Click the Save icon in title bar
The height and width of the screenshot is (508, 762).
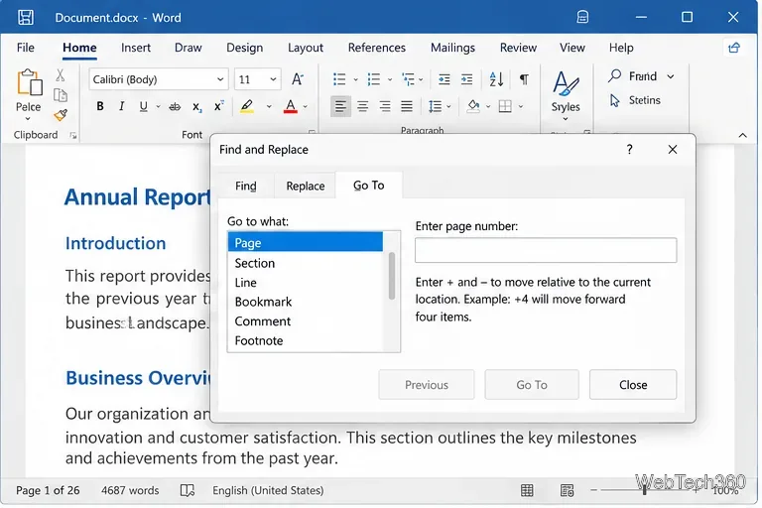tap(25, 18)
